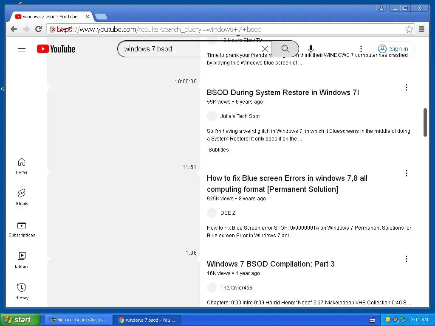Close the windows 7 bsod tab

pyautogui.click(x=88, y=17)
